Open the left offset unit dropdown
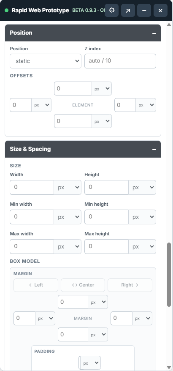This screenshot has width=173, height=371. click(41, 105)
